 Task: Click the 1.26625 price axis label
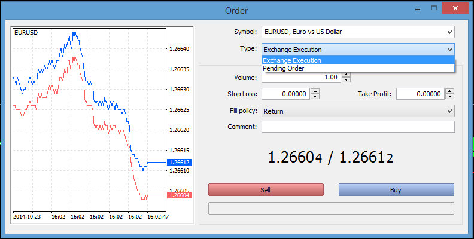pyautogui.click(x=180, y=110)
